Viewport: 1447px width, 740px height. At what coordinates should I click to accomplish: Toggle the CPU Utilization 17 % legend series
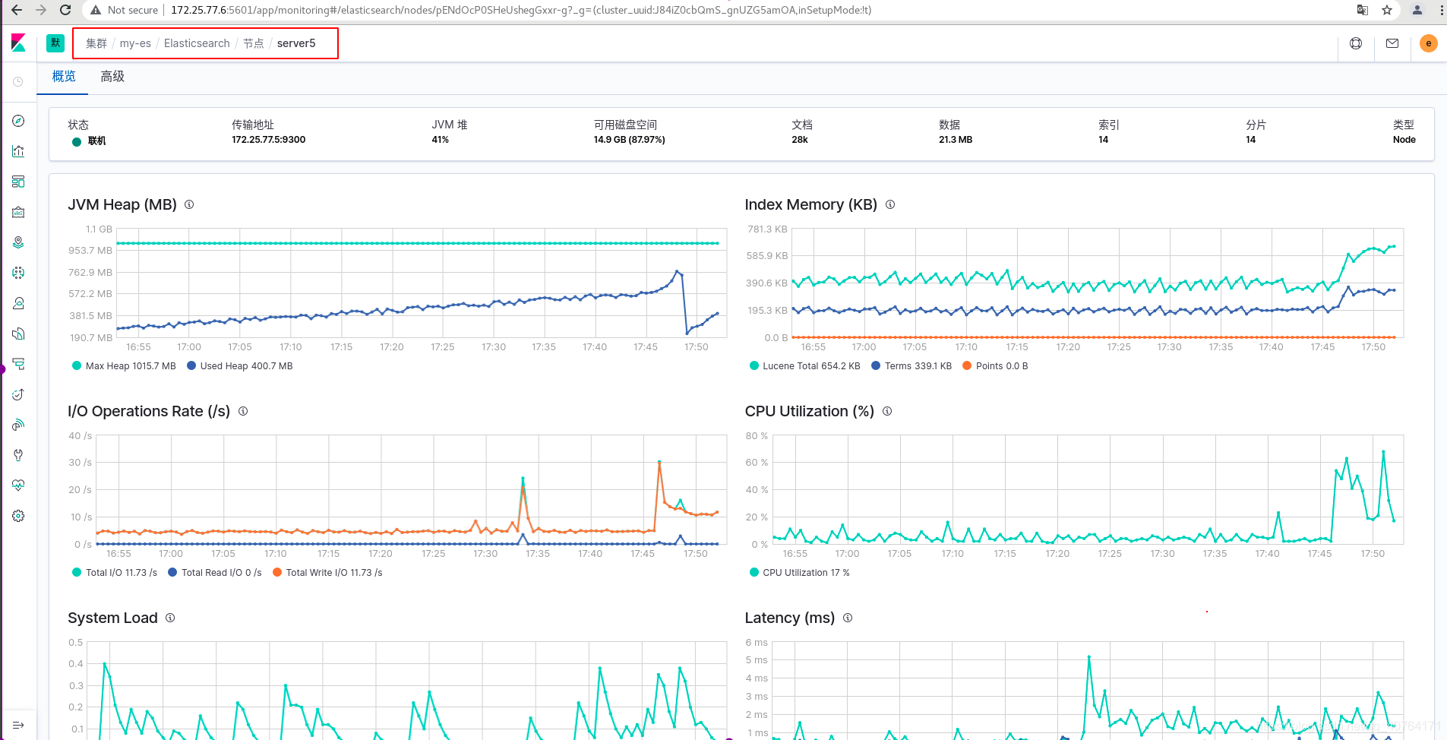[x=800, y=573]
